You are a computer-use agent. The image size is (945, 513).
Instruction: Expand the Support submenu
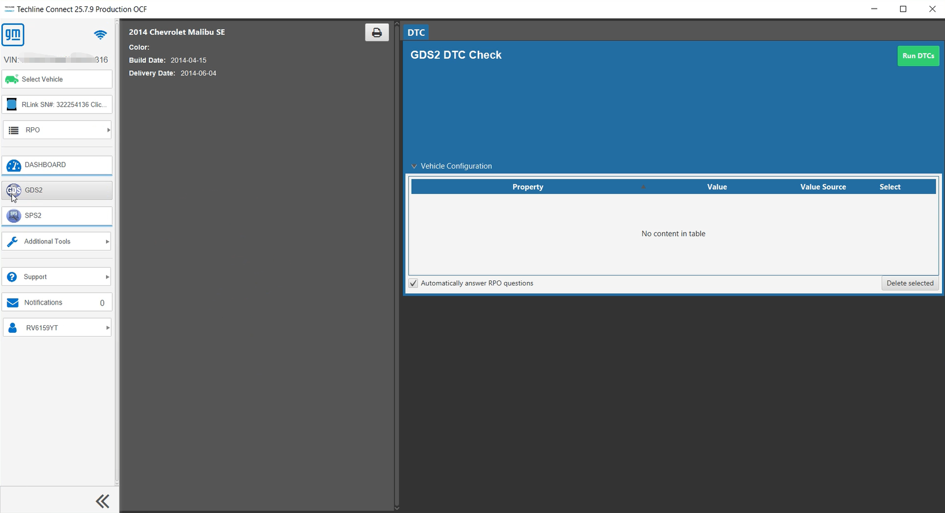tap(57, 277)
